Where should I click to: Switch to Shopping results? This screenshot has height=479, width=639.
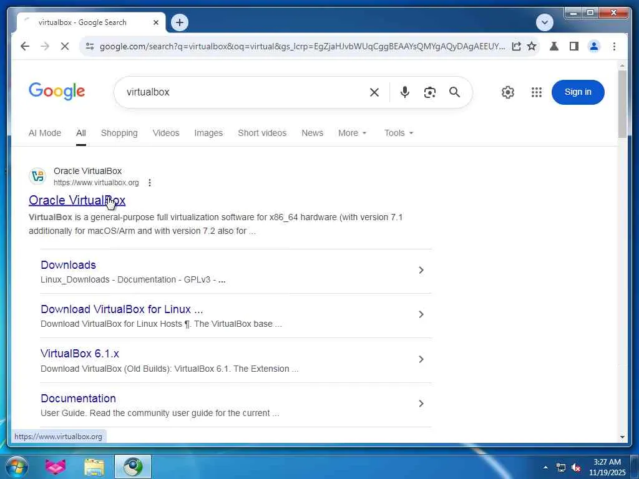coord(119,133)
